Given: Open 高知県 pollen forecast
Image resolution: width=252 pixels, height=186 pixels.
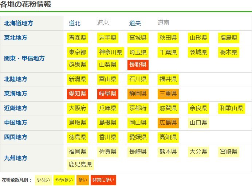Looking at the screenshot, I should 168,137.
